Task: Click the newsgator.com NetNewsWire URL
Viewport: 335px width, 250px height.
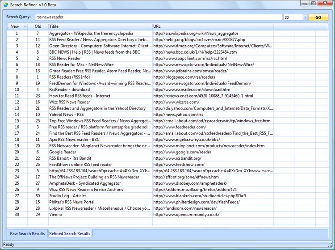Action: pyautogui.click(x=204, y=64)
